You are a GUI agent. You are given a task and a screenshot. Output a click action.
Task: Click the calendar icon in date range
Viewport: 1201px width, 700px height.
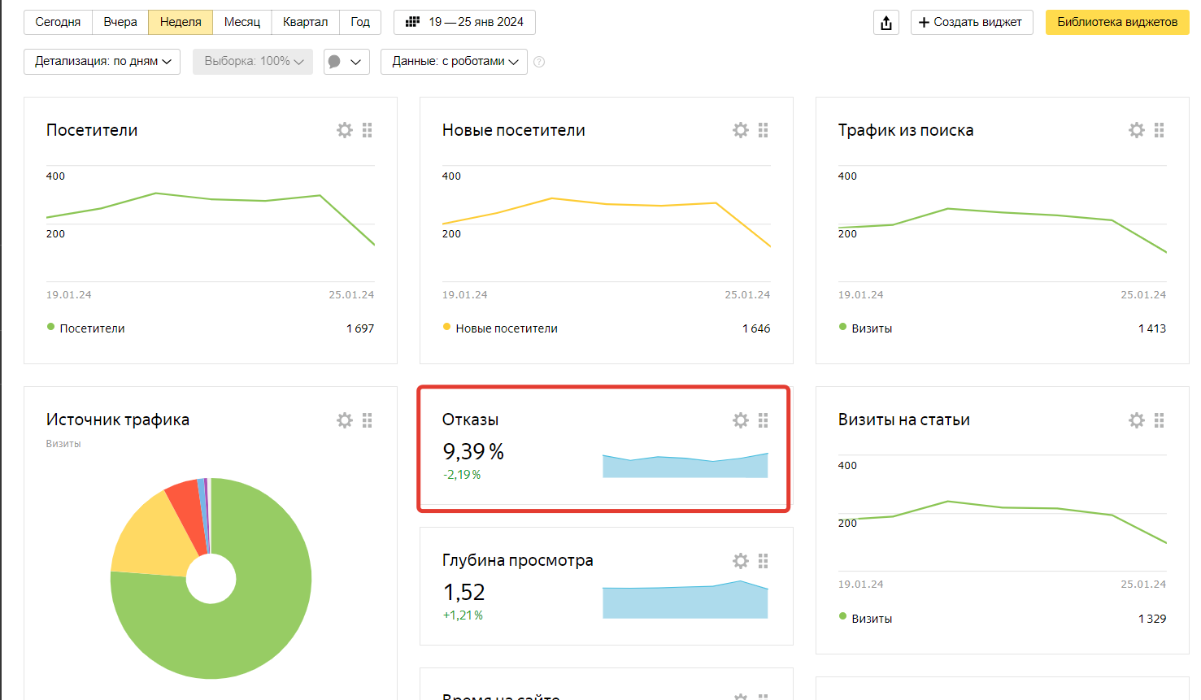[x=412, y=22]
